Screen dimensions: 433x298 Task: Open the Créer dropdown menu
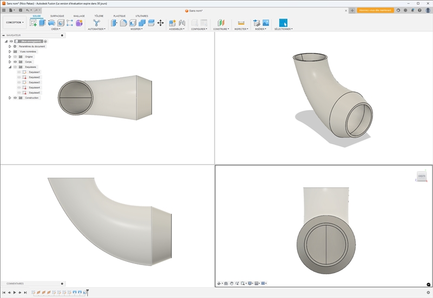pos(56,29)
